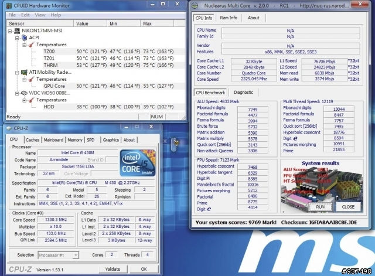The width and height of the screenshot is (375, 276).
Task: Click the WDC hard drive icon
Action: [x=24, y=93]
